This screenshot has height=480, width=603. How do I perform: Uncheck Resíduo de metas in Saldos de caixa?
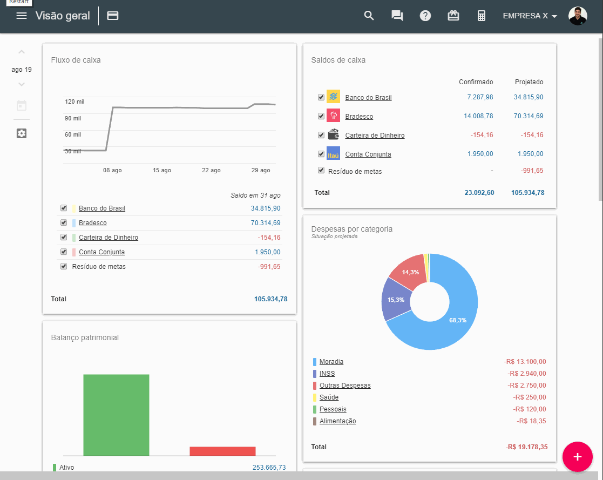coord(321,171)
